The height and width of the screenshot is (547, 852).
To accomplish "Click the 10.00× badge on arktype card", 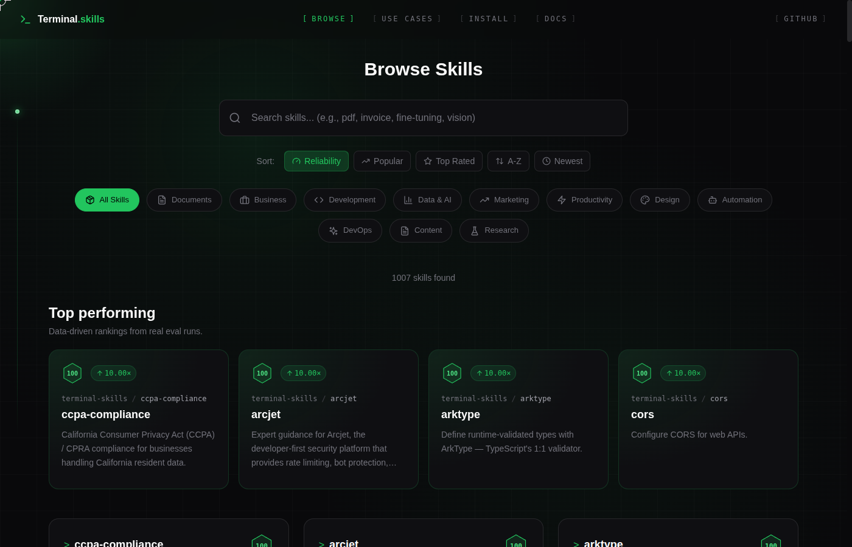I will tap(493, 373).
